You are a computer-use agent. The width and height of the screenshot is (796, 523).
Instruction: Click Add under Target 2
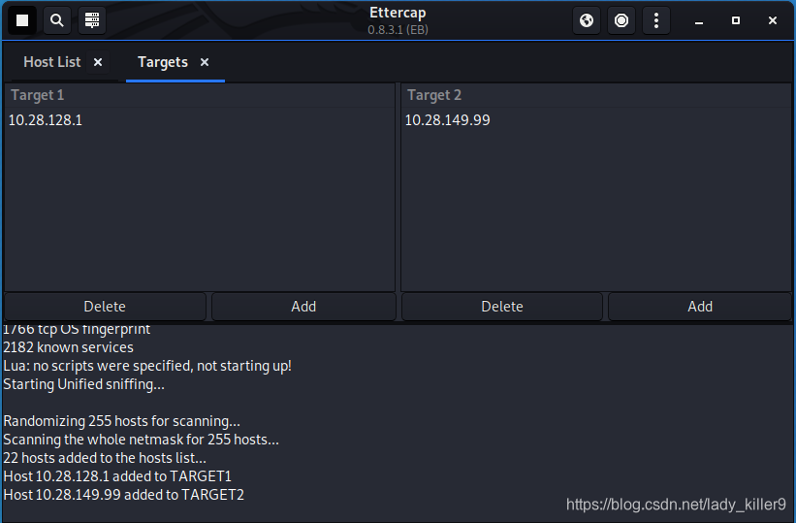pyautogui.click(x=700, y=307)
